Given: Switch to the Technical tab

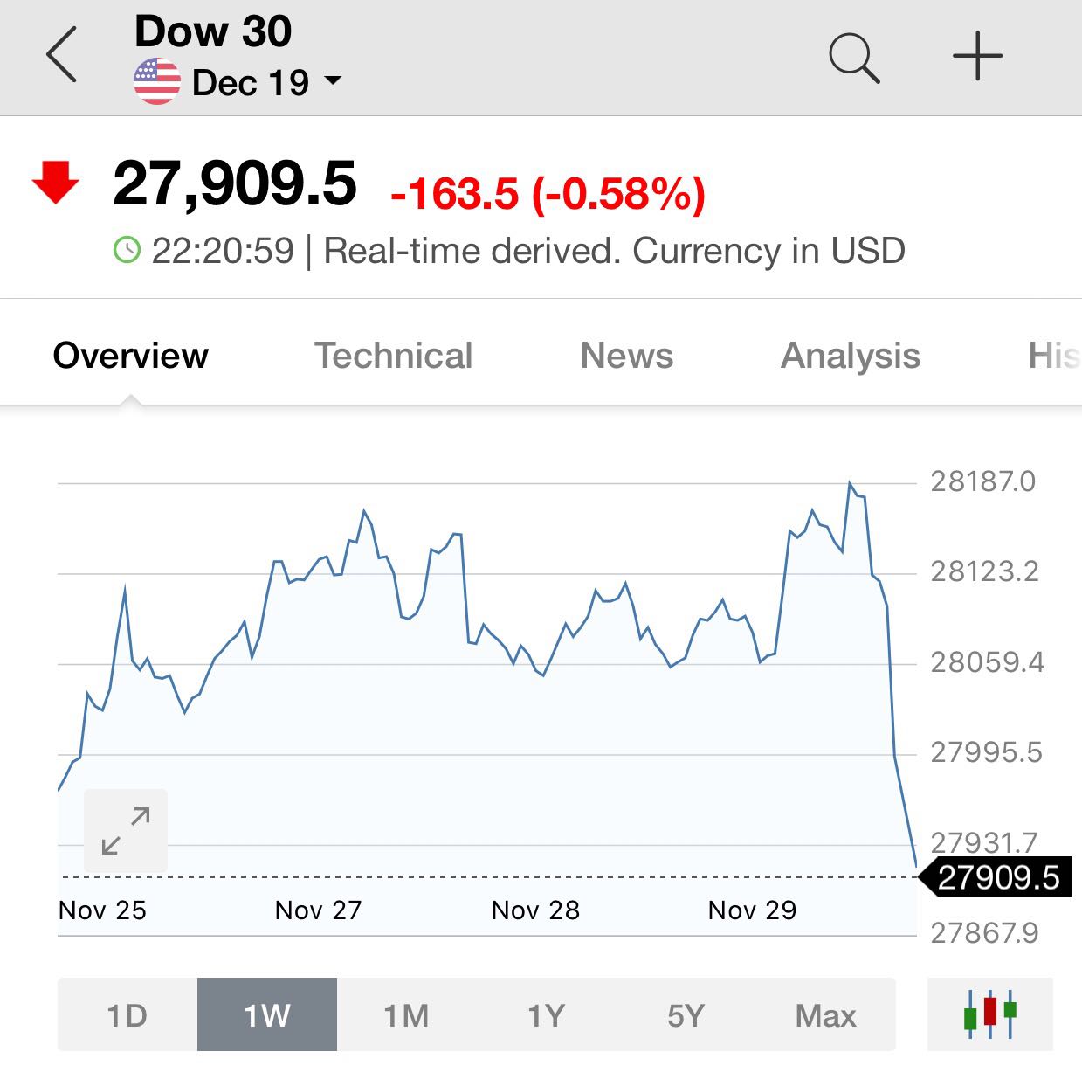Looking at the screenshot, I should [x=393, y=356].
